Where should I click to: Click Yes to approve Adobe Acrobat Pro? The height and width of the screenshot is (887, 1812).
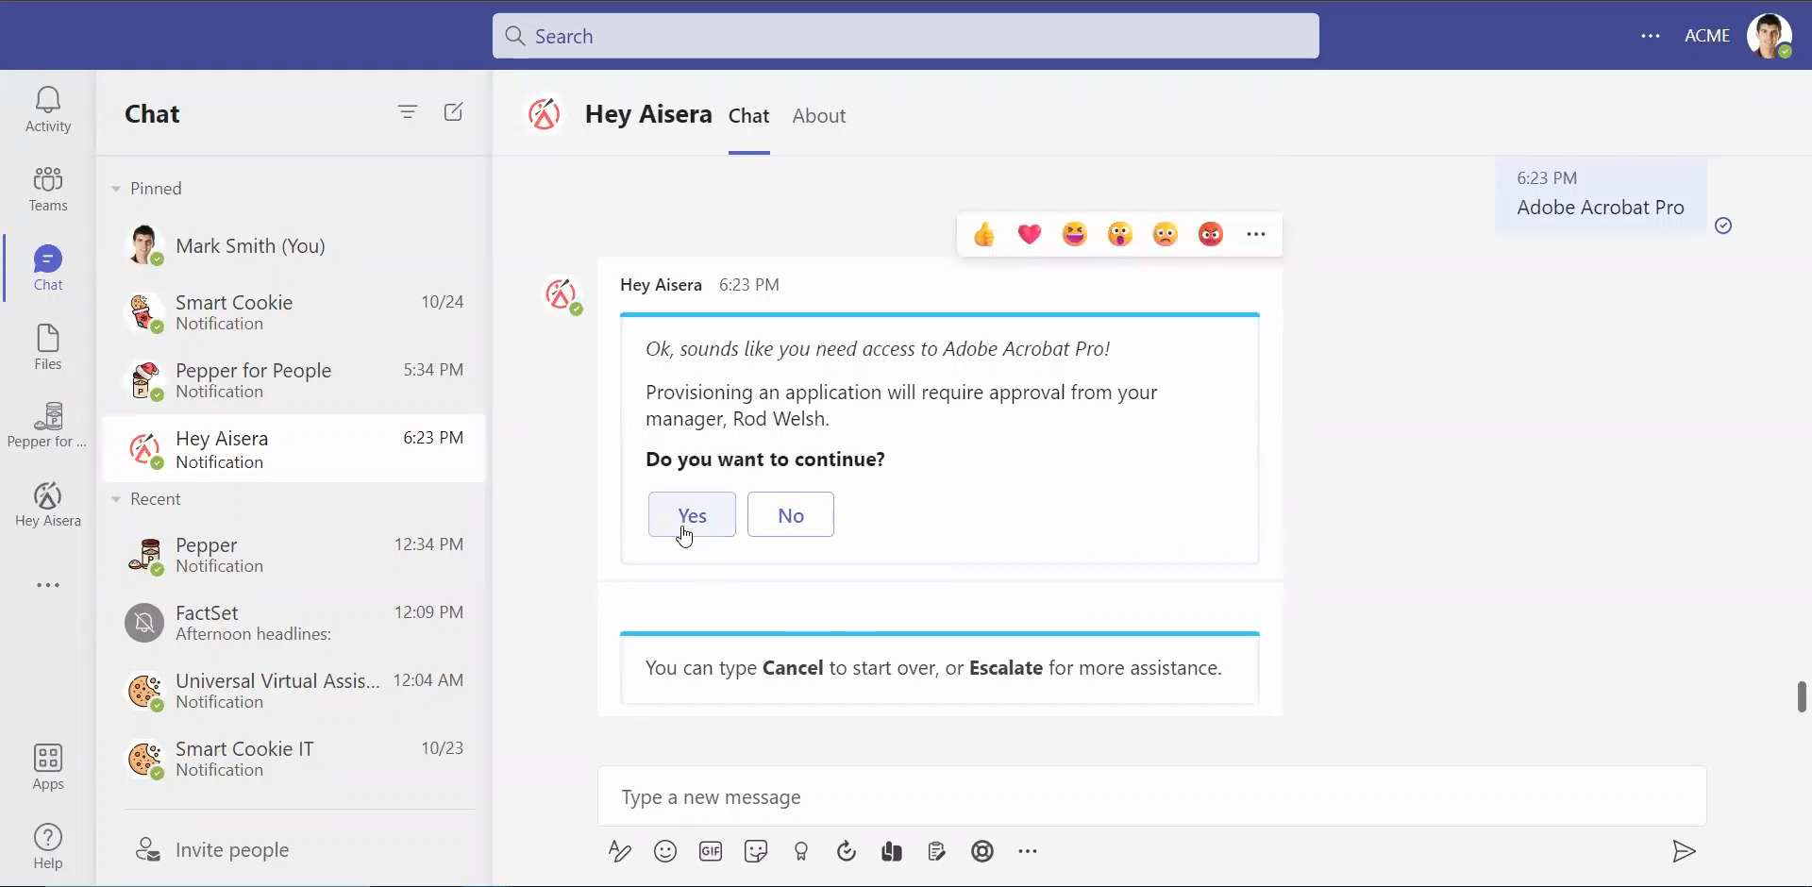coord(692,514)
